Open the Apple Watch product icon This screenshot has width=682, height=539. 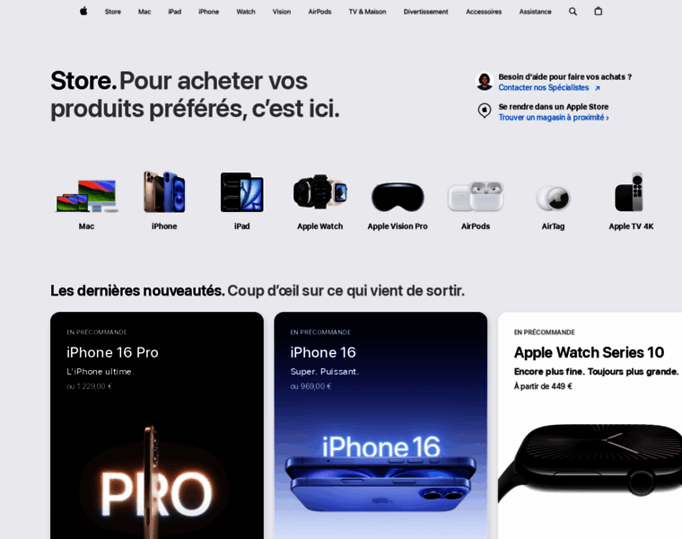click(x=319, y=192)
